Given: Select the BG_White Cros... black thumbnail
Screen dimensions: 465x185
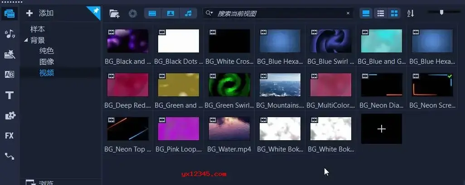Looking at the screenshot, I should coord(229,41).
